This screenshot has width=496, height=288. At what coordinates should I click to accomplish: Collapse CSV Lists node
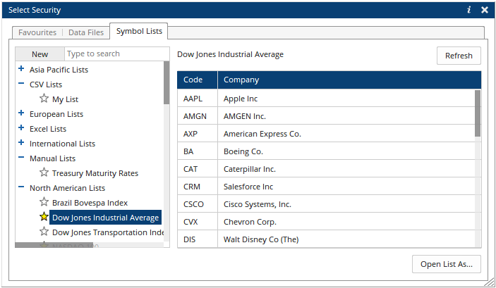[x=21, y=84]
